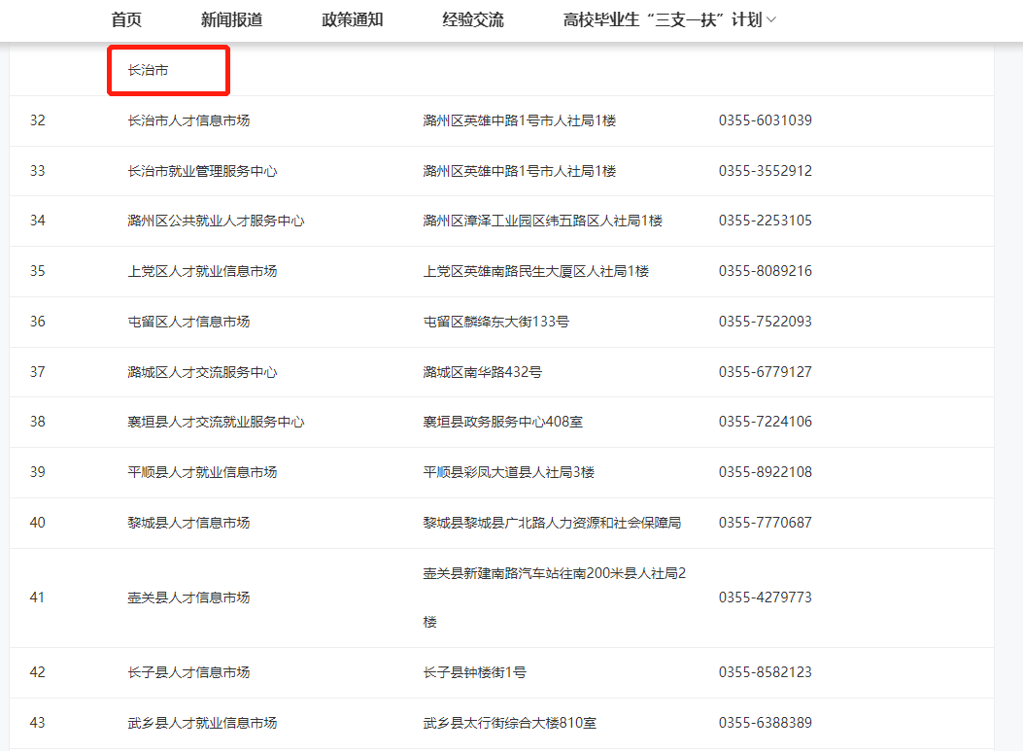
Task: Click row number 42
Action: pos(38,672)
